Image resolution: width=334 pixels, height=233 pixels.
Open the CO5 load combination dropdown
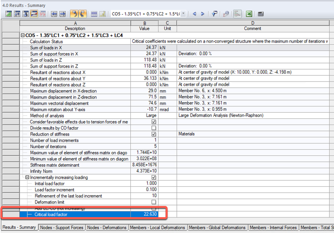[184, 14]
